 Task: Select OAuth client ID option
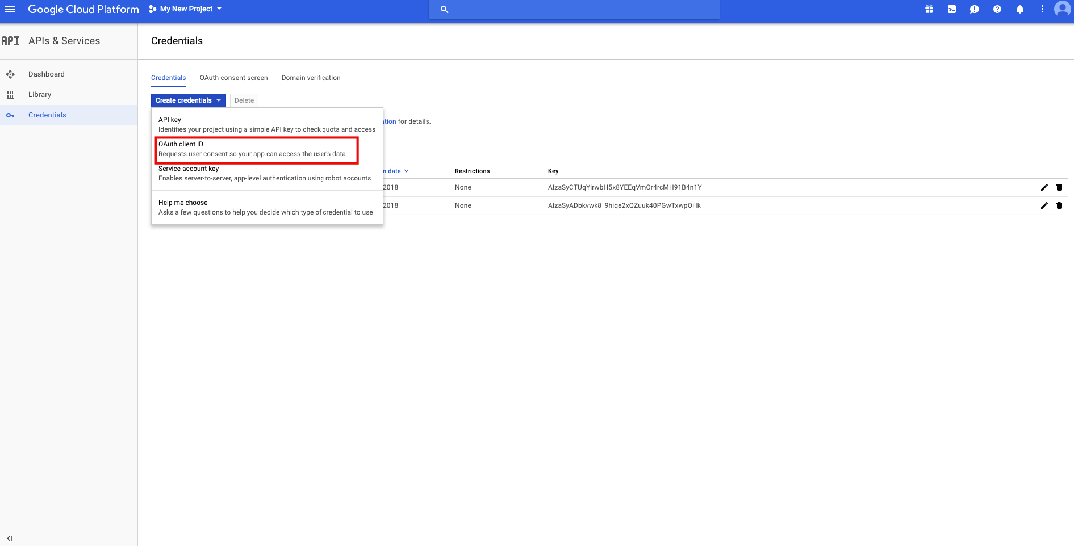[x=257, y=149]
